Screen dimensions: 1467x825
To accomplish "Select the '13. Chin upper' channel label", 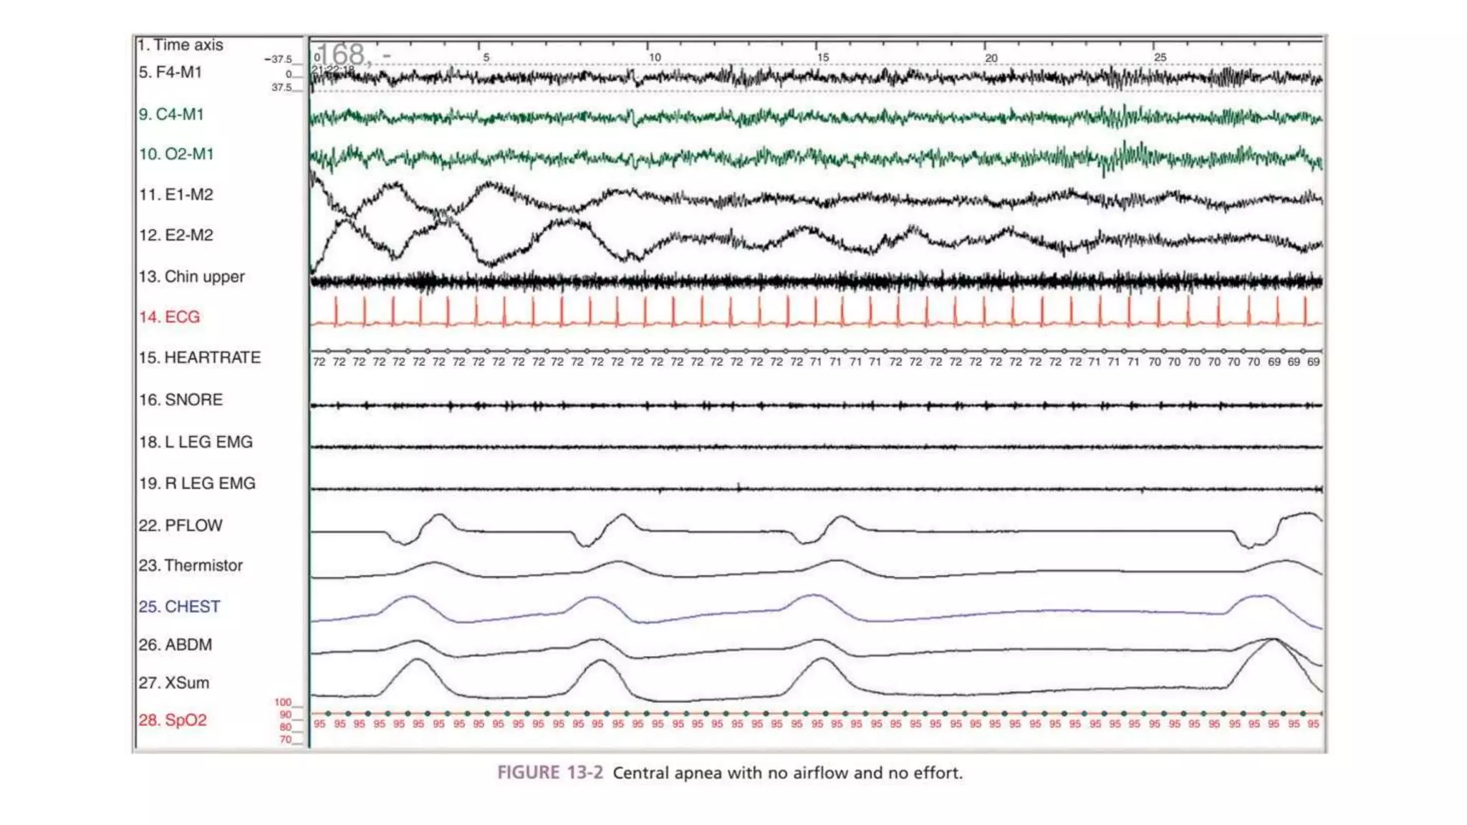I will tap(192, 276).
